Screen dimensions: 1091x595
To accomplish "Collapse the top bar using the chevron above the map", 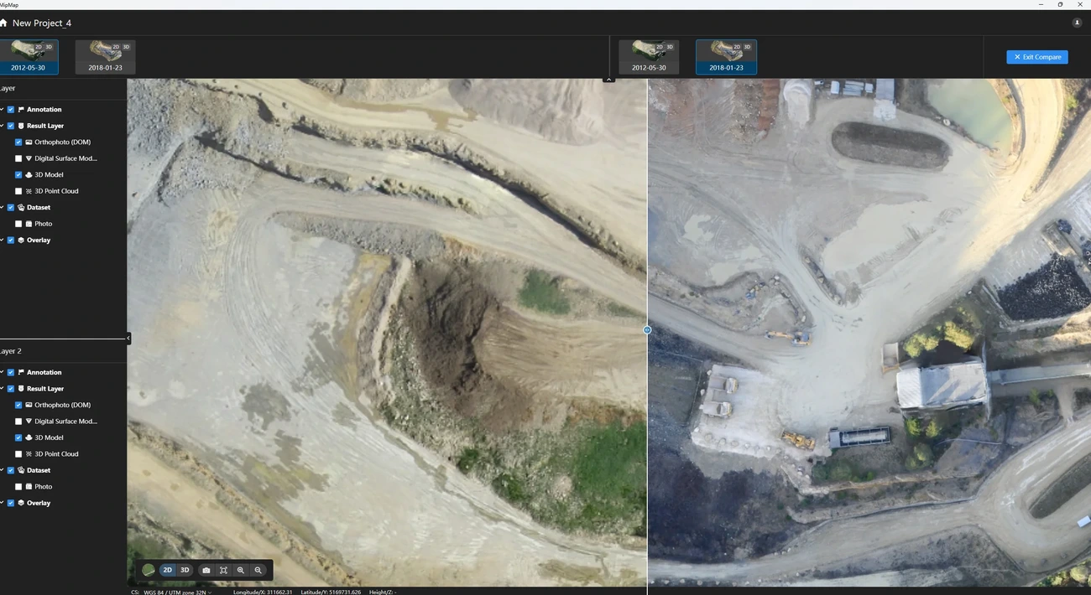I will tap(609, 79).
